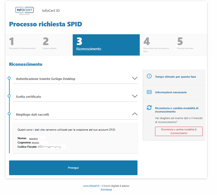This screenshot has height=195, width=217.
Task: Click timeline circle beside Autenticazione tramite GoSign Desktop
Action: click(x=9, y=78)
